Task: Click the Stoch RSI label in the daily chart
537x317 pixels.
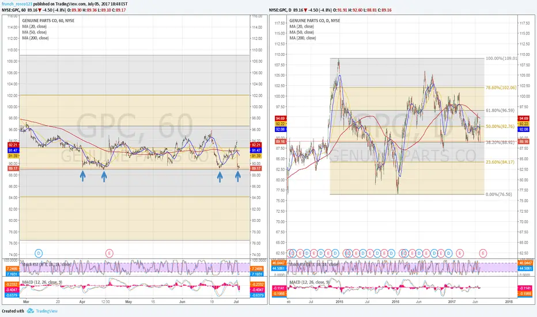Action: tap(313, 265)
